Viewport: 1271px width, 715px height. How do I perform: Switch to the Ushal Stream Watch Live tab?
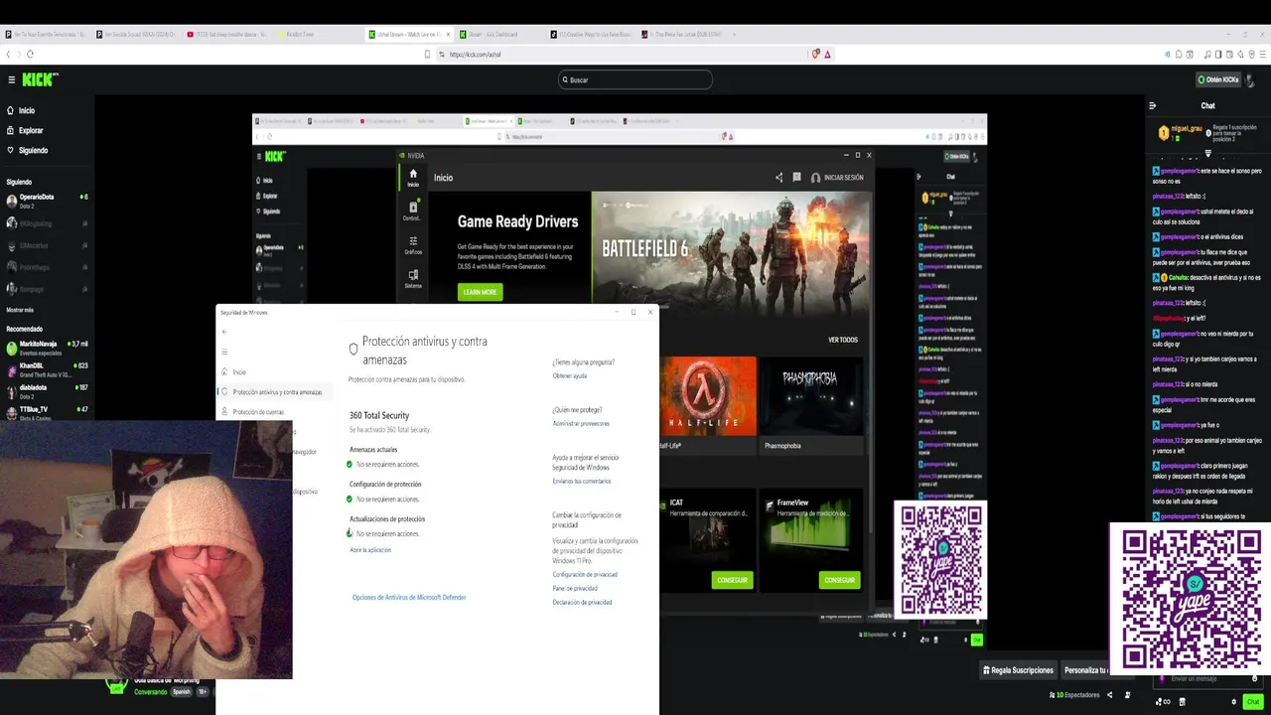(408, 34)
